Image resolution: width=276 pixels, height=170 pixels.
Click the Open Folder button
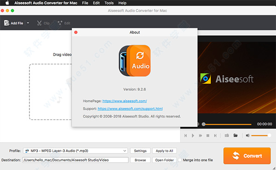[x=164, y=160]
